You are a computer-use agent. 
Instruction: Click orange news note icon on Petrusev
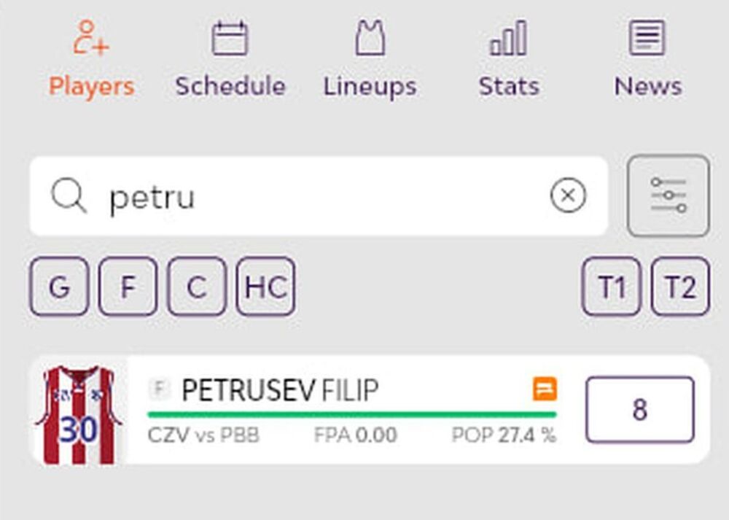[x=545, y=389]
